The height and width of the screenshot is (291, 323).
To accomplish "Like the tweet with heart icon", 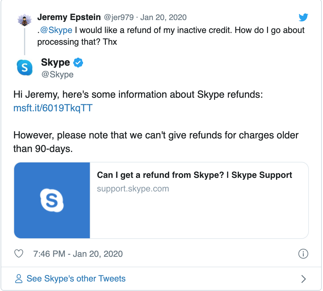I will [x=19, y=254].
